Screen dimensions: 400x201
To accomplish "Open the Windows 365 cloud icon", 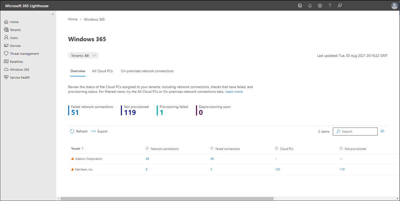I will tap(6, 70).
